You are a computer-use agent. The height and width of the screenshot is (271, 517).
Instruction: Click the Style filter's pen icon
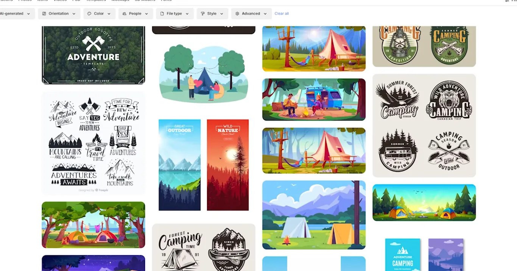(202, 13)
